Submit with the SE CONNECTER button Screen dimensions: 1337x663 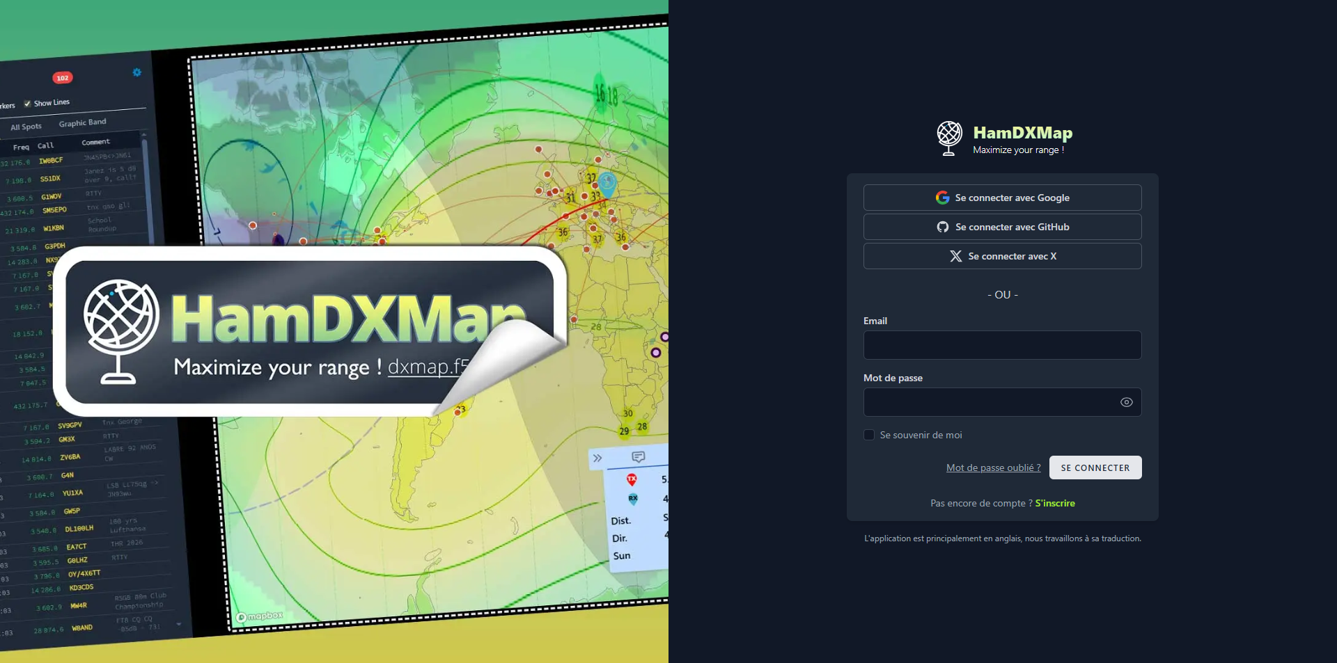[1095, 468]
